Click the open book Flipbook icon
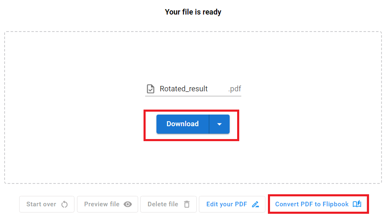 point(357,204)
